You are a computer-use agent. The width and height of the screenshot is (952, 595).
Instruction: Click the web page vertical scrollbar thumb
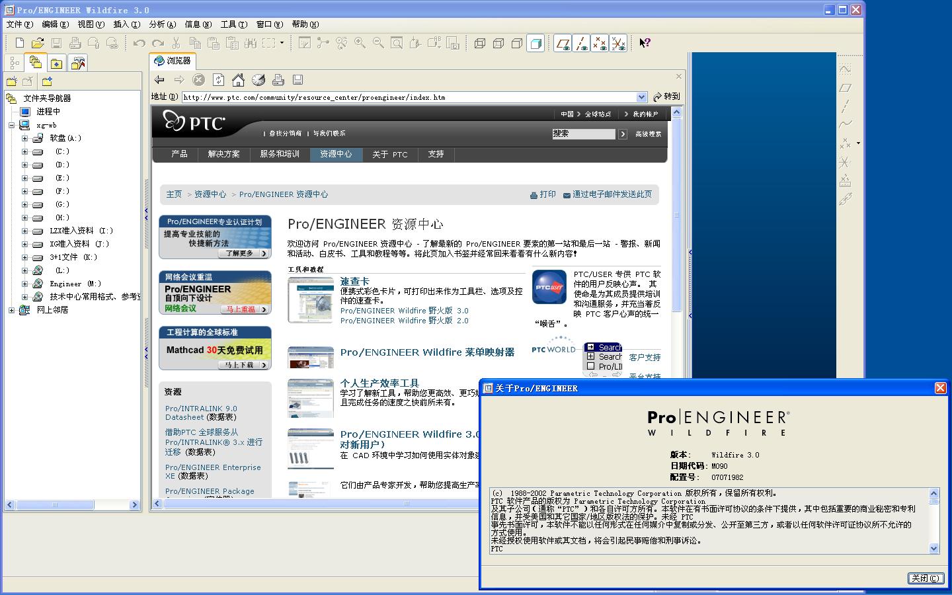pyautogui.click(x=676, y=216)
